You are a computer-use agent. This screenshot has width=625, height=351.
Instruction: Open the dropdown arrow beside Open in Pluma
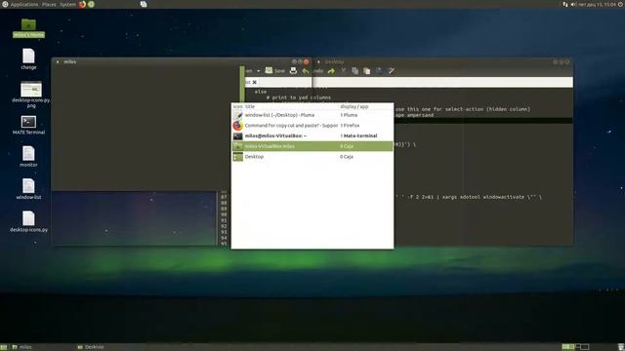(x=258, y=71)
